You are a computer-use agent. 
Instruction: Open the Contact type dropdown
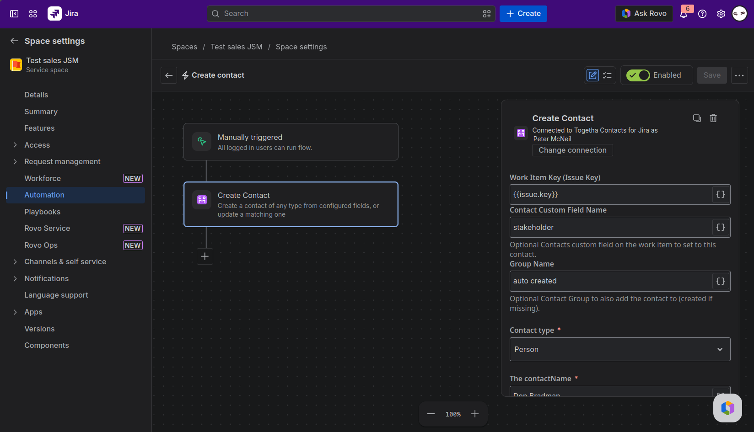pyautogui.click(x=620, y=349)
